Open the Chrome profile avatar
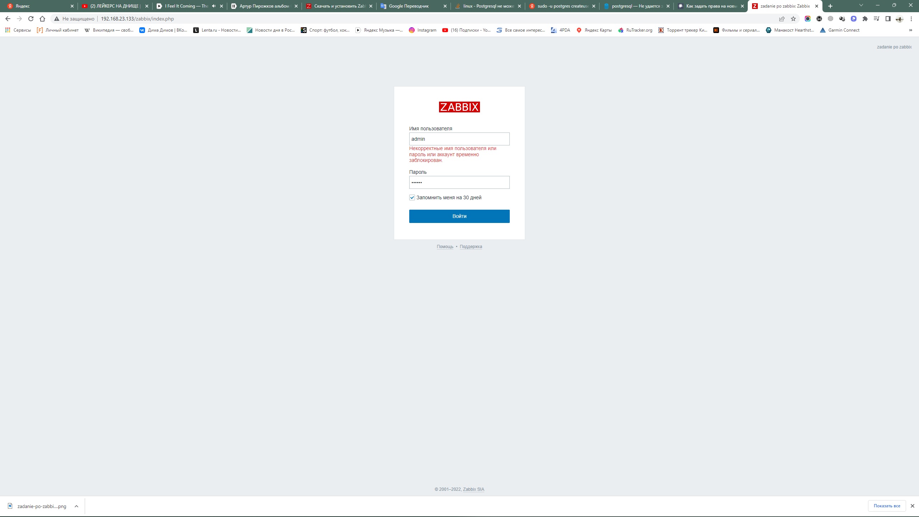Viewport: 919px width, 517px height. pyautogui.click(x=900, y=19)
